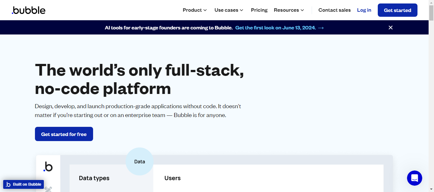
Task: Expand the Use cases dropdown menu
Action: point(229,10)
